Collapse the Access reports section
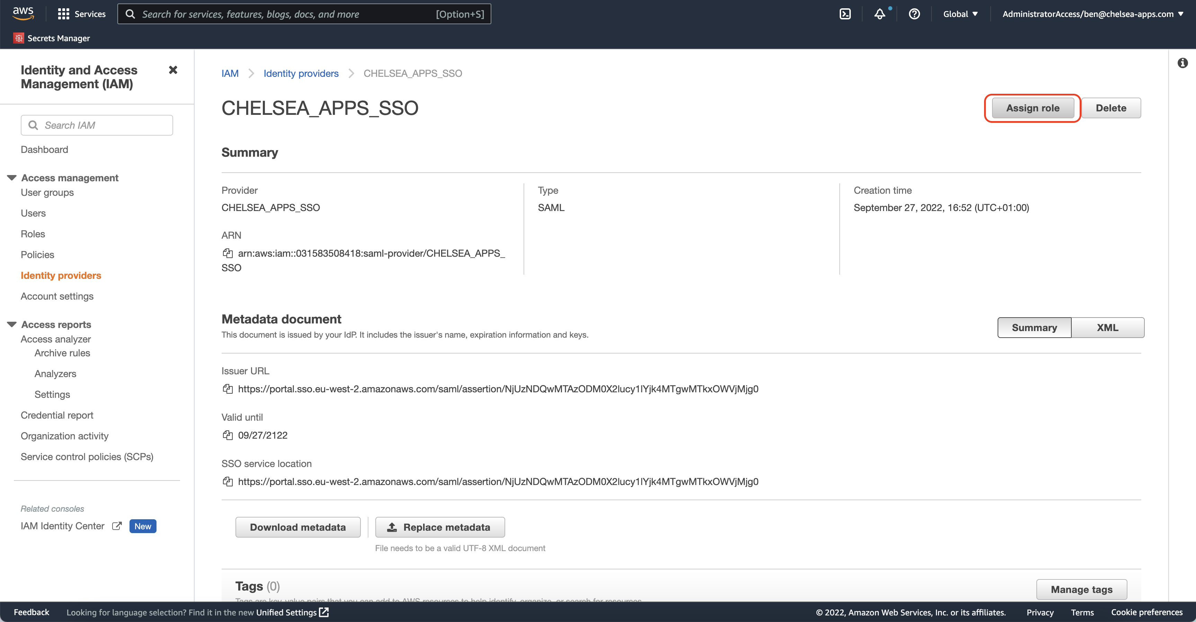Image resolution: width=1196 pixels, height=622 pixels. tap(12, 324)
